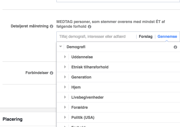Click info icon beside Forbindelser
The image size is (180, 127).
[x=51, y=73]
